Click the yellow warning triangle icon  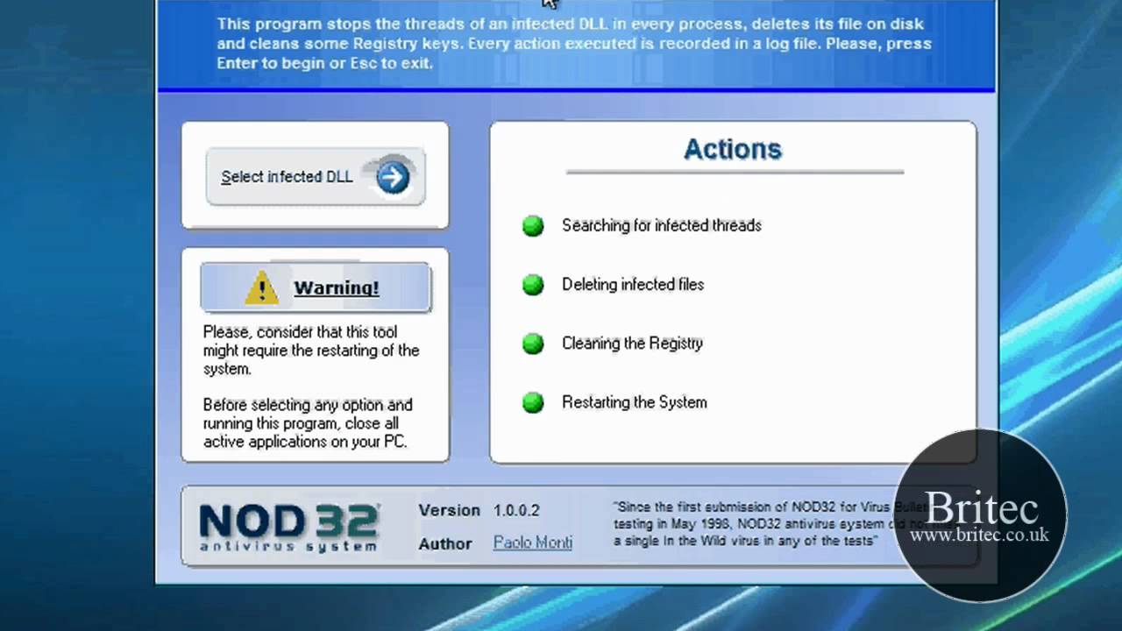[x=261, y=287]
